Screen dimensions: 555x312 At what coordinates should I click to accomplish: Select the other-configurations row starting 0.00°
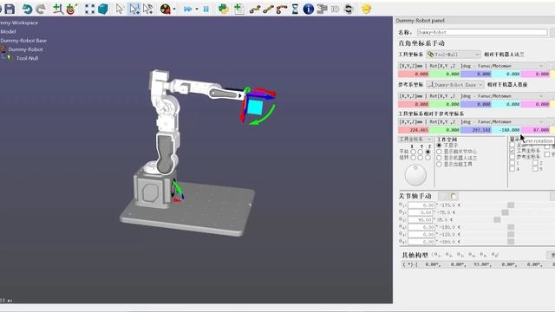pyautogui.click(x=478, y=264)
